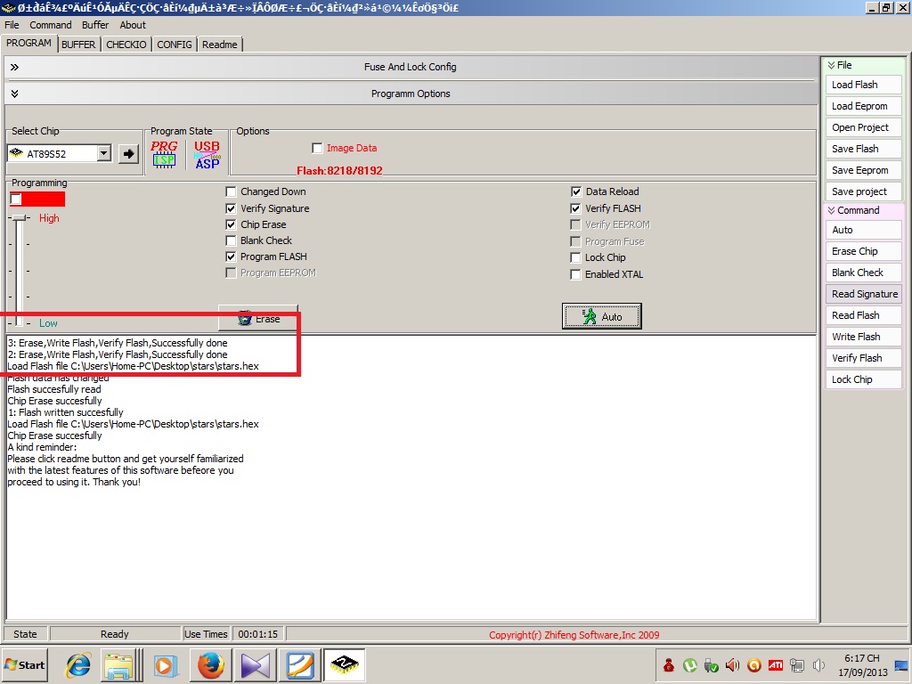Enable the Changed Down checkbox
The width and height of the screenshot is (912, 684).
[231, 192]
